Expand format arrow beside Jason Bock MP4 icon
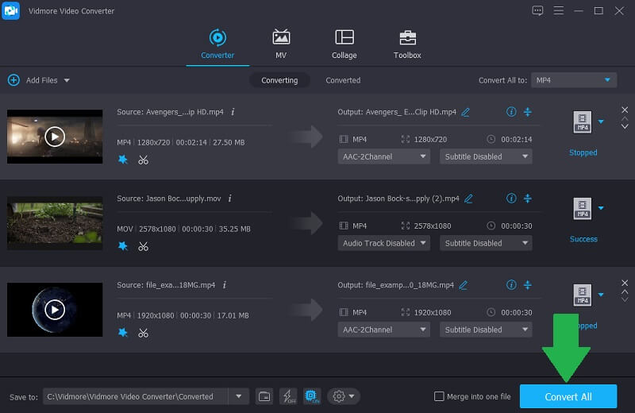 pos(601,208)
